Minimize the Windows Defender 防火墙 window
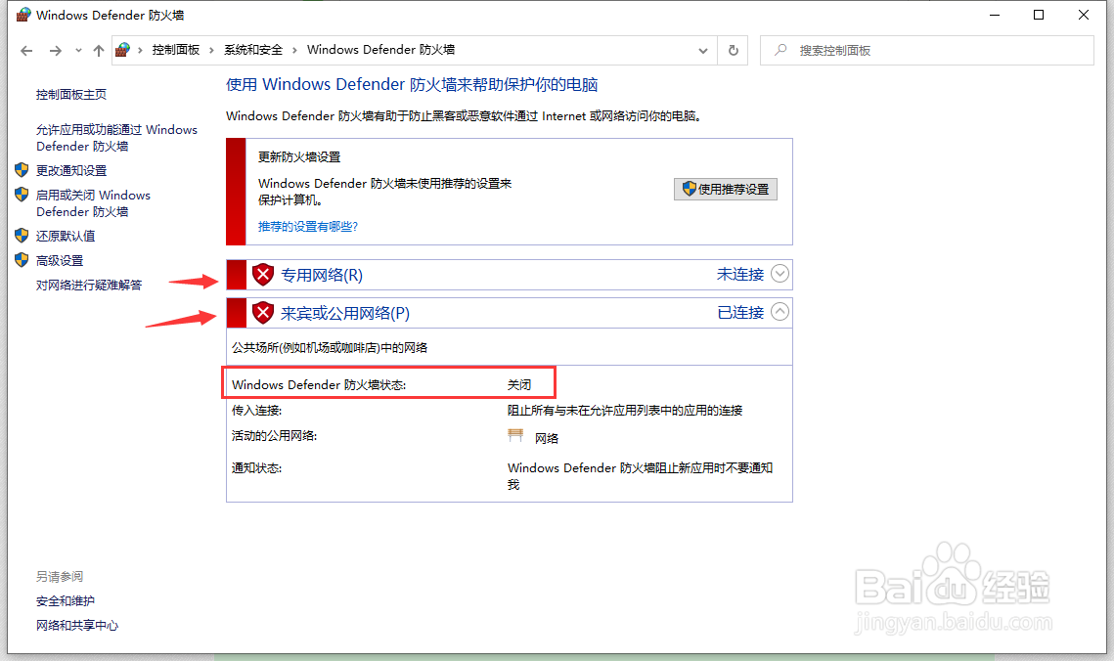The height and width of the screenshot is (661, 1114). tap(995, 15)
